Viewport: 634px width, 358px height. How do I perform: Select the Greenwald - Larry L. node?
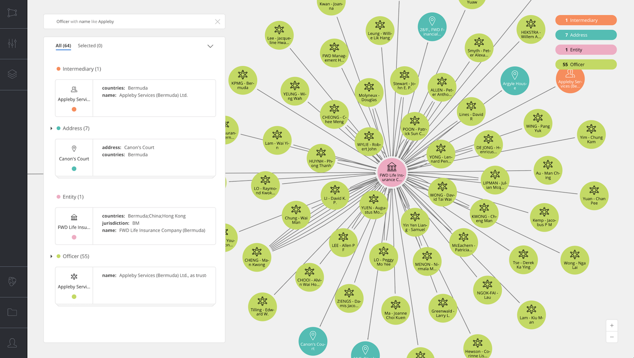(443, 308)
